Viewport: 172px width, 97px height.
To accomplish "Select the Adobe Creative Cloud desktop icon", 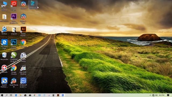I will coord(14,6).
